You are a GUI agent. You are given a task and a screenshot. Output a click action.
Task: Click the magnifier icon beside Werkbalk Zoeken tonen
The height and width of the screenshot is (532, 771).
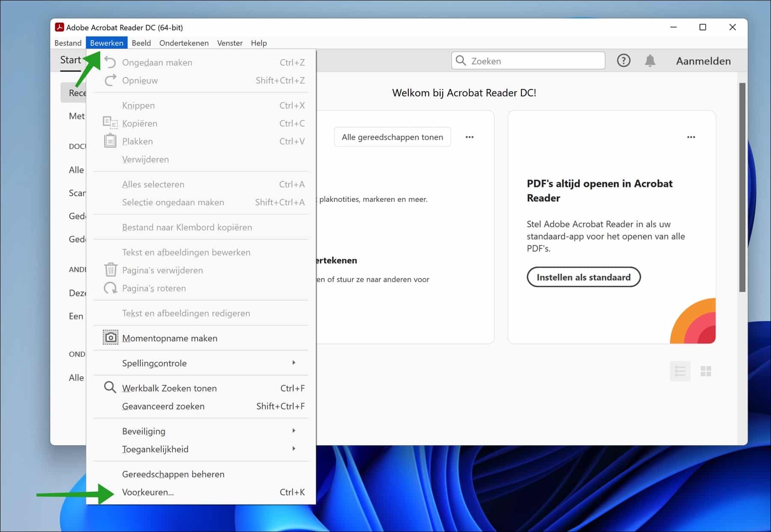pos(110,387)
